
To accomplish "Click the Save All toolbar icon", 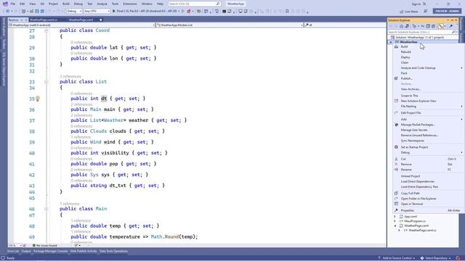I will [42, 12].
